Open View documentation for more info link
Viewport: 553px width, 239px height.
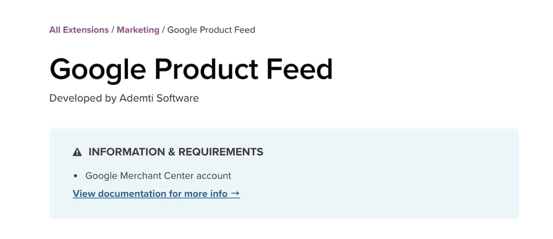(156, 194)
